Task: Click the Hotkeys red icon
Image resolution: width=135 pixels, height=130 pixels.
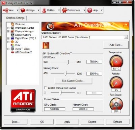Action: 23,10
